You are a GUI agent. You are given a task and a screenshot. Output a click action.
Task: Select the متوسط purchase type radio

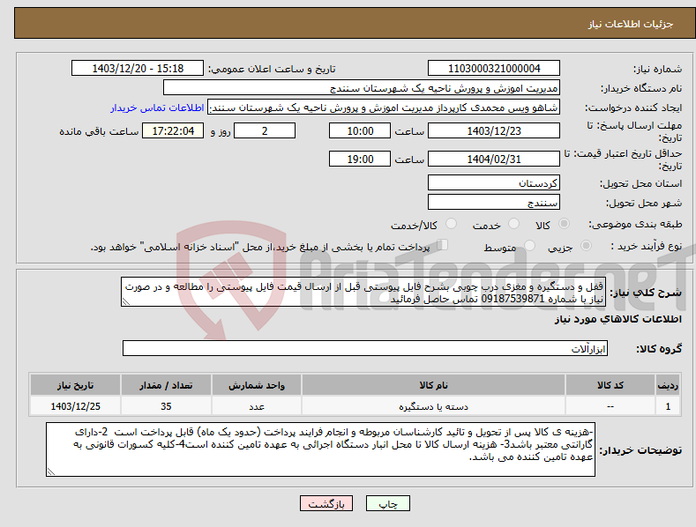(x=529, y=245)
